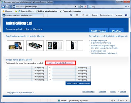Expand the address bar URL history dropdown
131x103 pixels.
click(x=76, y=7)
